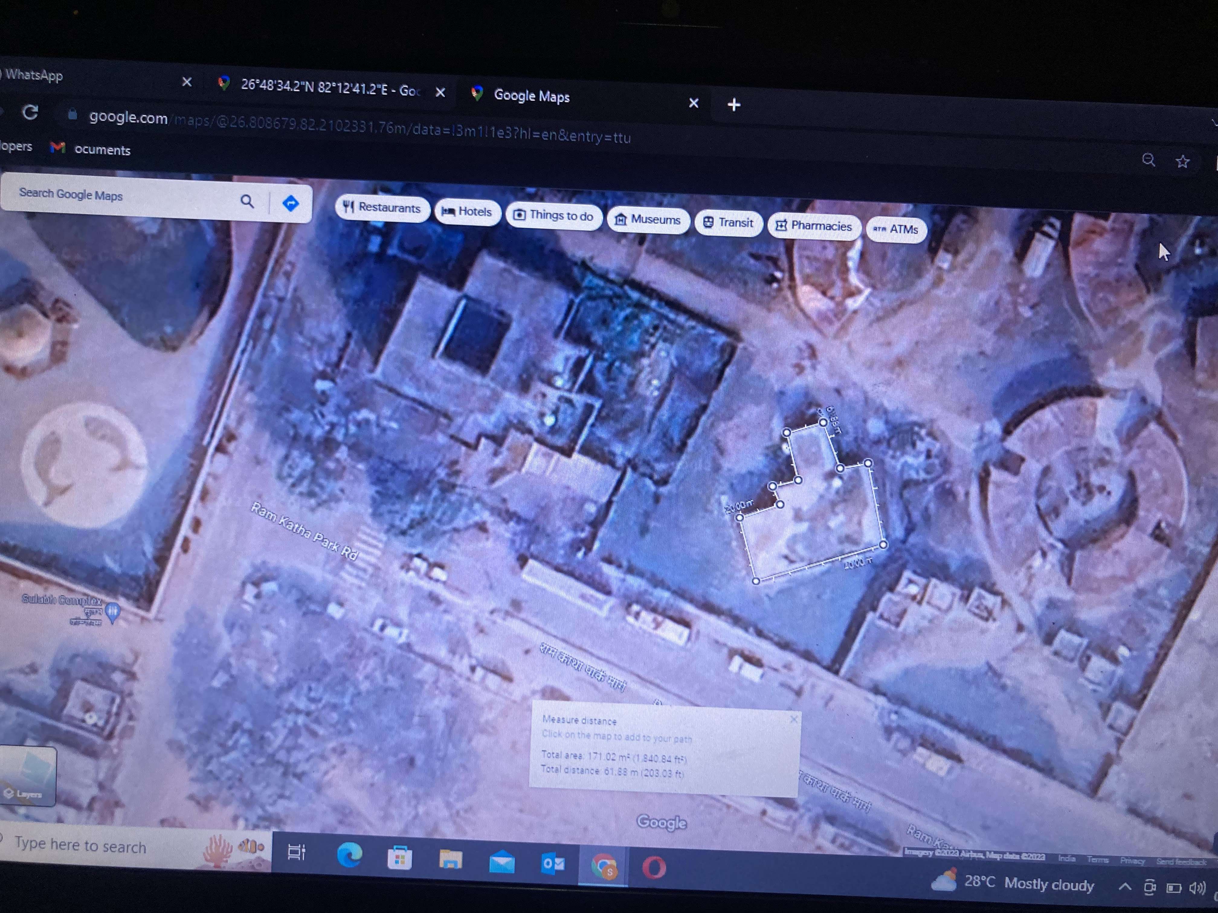This screenshot has height=913, width=1218.
Task: Expand hidden system tray icons chevron
Action: (1125, 887)
